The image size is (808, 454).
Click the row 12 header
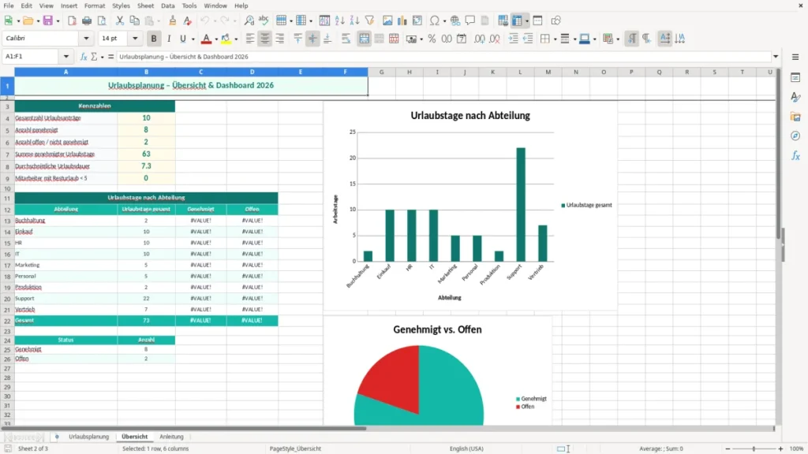[x=7, y=210]
